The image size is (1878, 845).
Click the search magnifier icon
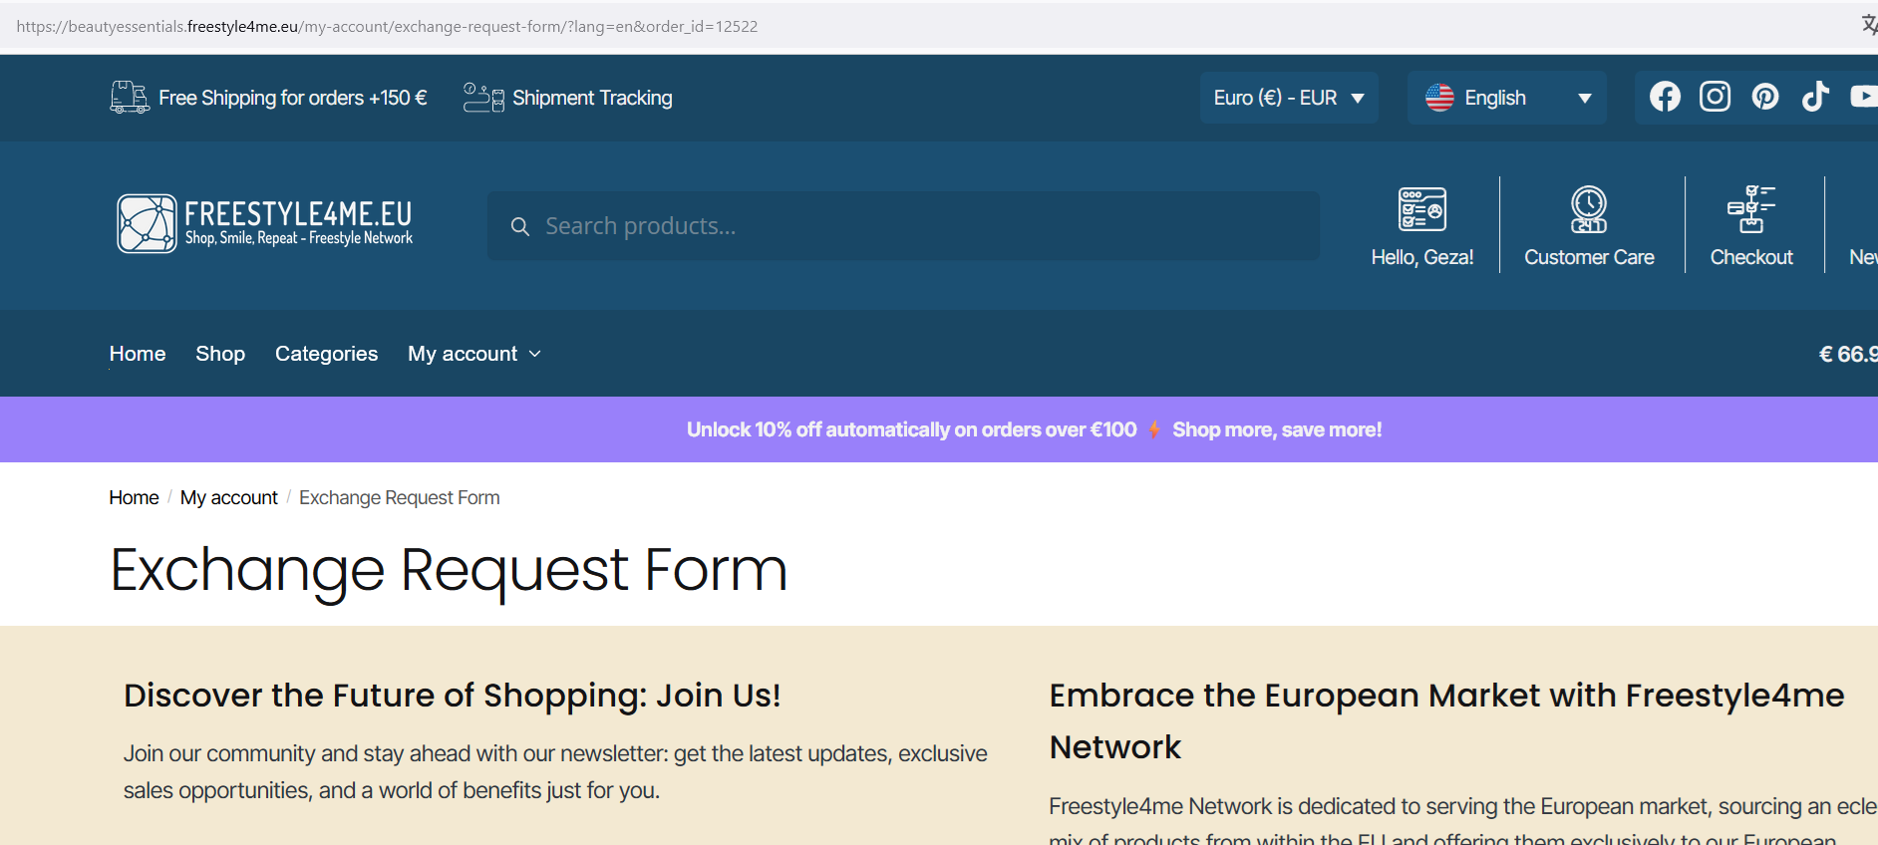point(519,227)
